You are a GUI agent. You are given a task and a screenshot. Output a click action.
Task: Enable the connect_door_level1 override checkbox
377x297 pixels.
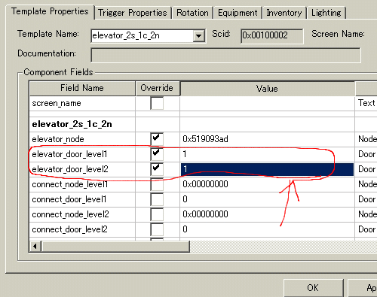point(157,199)
